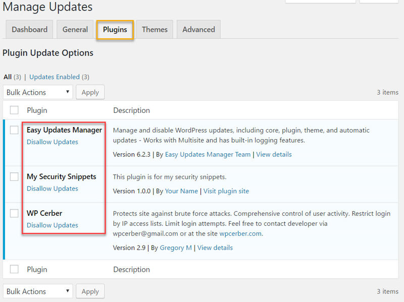Open the Dashboard tab
The image size is (404, 302).
click(29, 29)
